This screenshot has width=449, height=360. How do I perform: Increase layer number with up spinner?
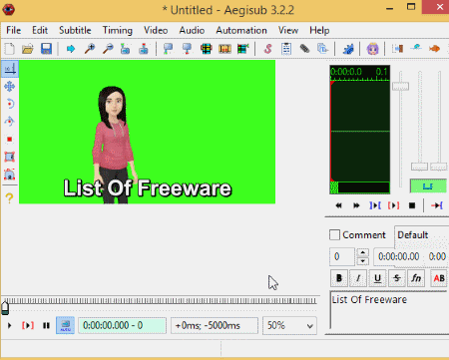362,252
